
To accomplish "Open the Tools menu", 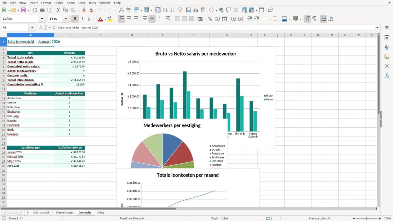I will pyautogui.click(x=92, y=3).
